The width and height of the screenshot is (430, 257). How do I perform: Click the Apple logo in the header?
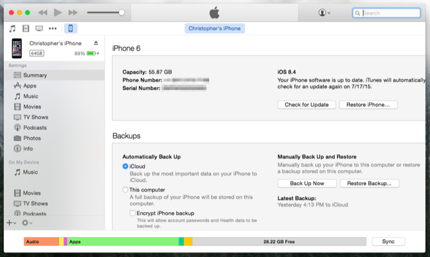(214, 13)
